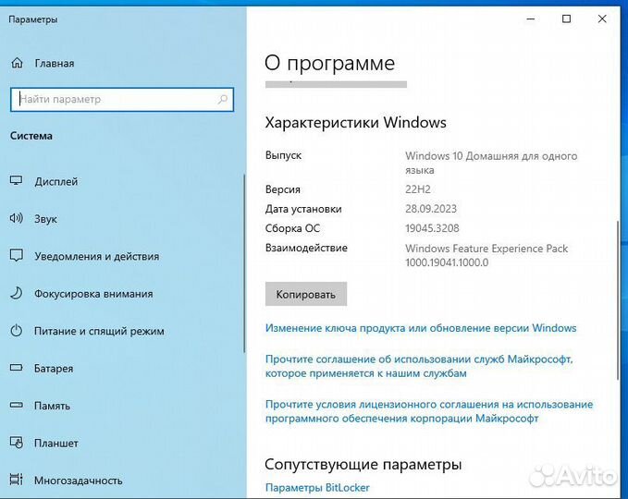Click the install date 28.09.2023
Screen dimensions: 628x499
pos(431,209)
